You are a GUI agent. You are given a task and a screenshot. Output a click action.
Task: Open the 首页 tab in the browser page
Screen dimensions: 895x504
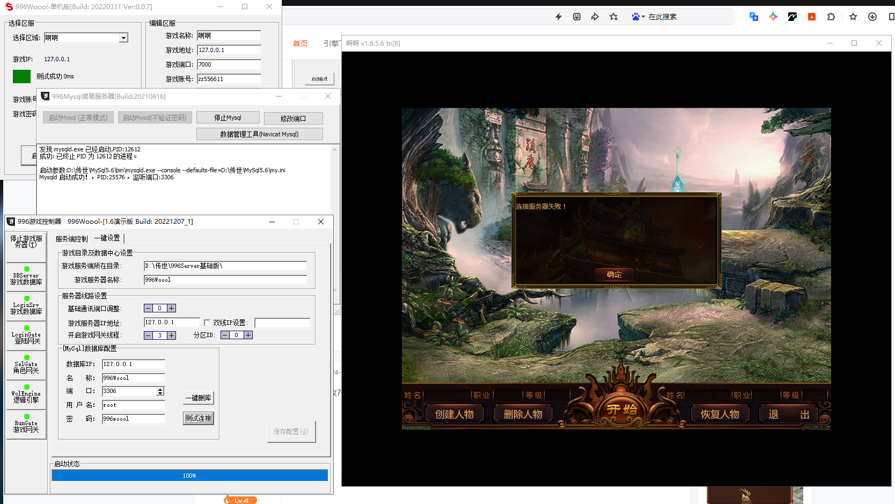point(300,43)
